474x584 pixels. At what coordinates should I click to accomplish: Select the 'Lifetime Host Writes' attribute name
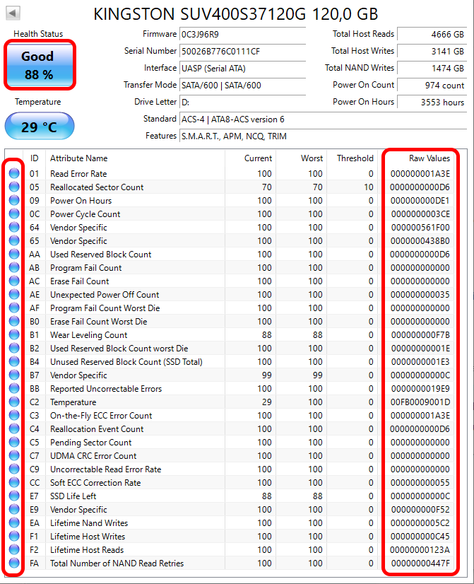(88, 537)
